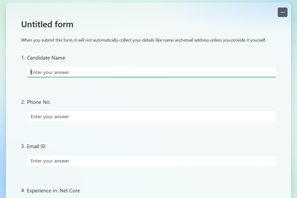Open the more options ellipsis menu
The image size is (297, 198).
[282, 12]
